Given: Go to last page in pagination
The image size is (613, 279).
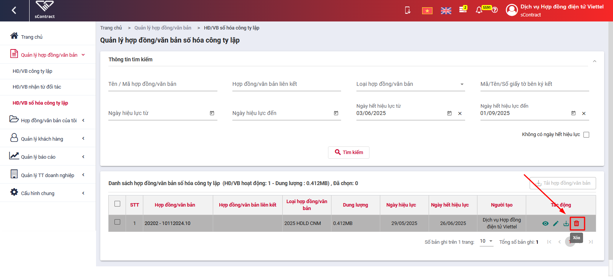Looking at the screenshot, I should 591,242.
